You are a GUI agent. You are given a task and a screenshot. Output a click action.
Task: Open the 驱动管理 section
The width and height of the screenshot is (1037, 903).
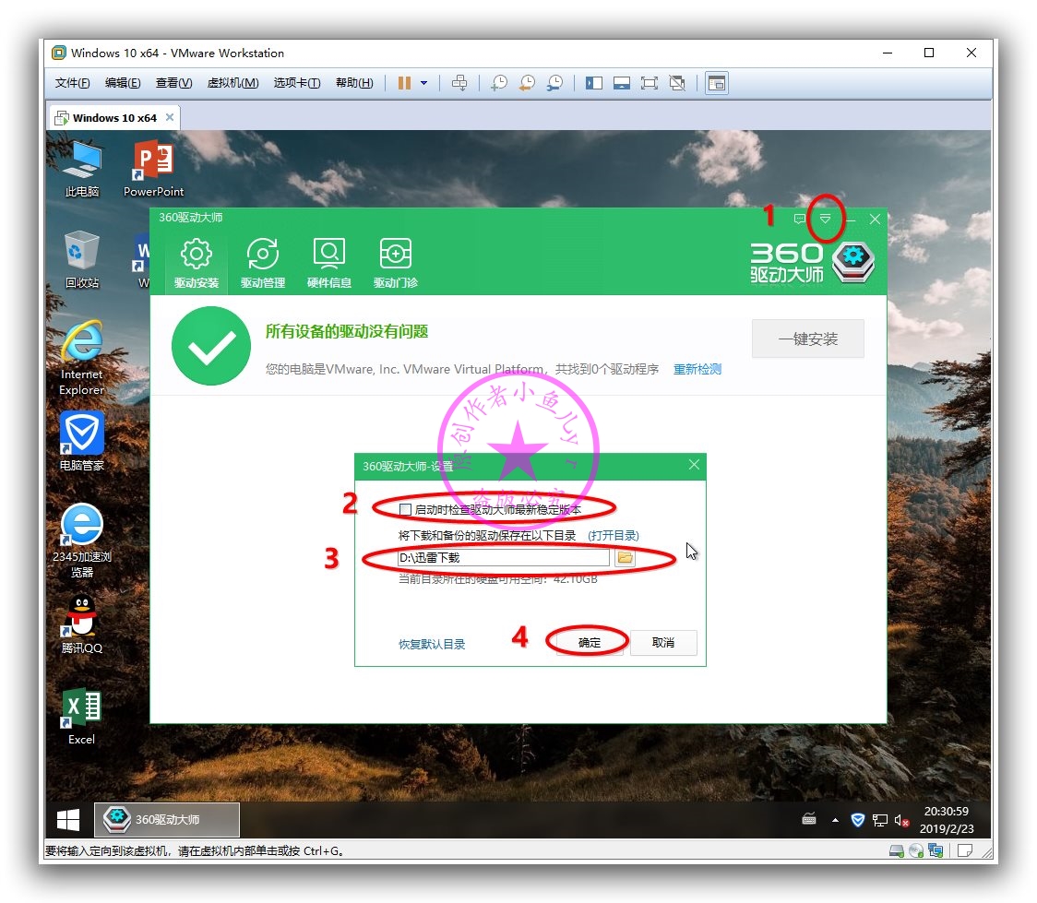[x=263, y=264]
